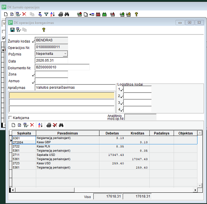Click the Padalinys column header
The image size is (207, 204).
click(x=162, y=133)
